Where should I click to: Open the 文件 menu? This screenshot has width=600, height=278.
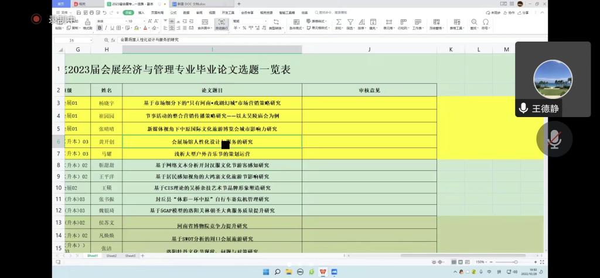point(65,12)
